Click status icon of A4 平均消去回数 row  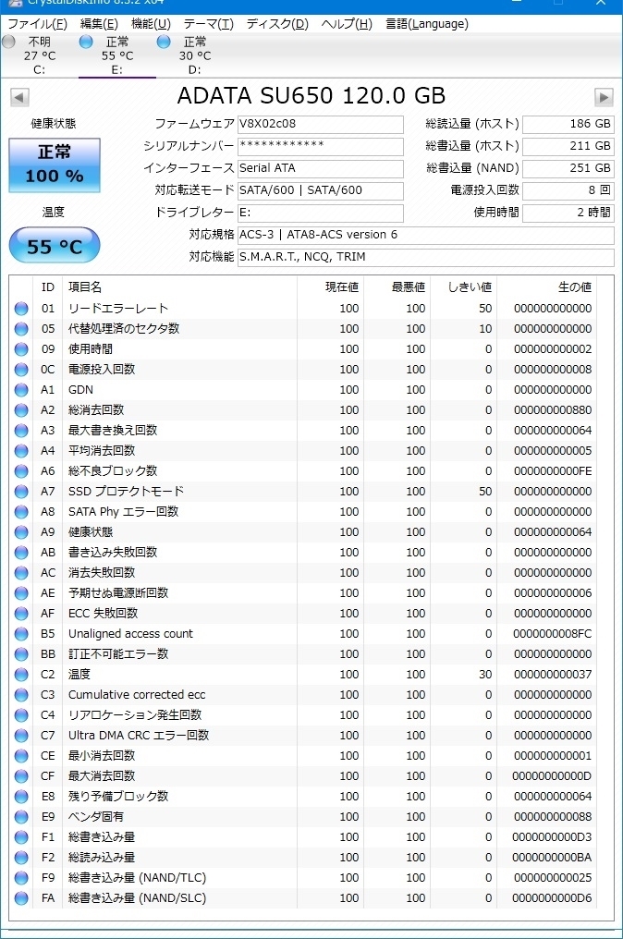coord(21,452)
